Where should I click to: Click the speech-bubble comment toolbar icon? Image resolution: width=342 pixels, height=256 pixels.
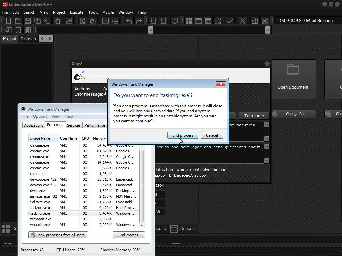point(175,21)
